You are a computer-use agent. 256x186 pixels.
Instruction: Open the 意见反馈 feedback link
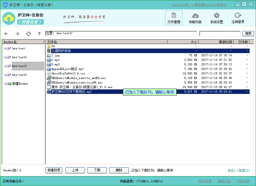205,181
